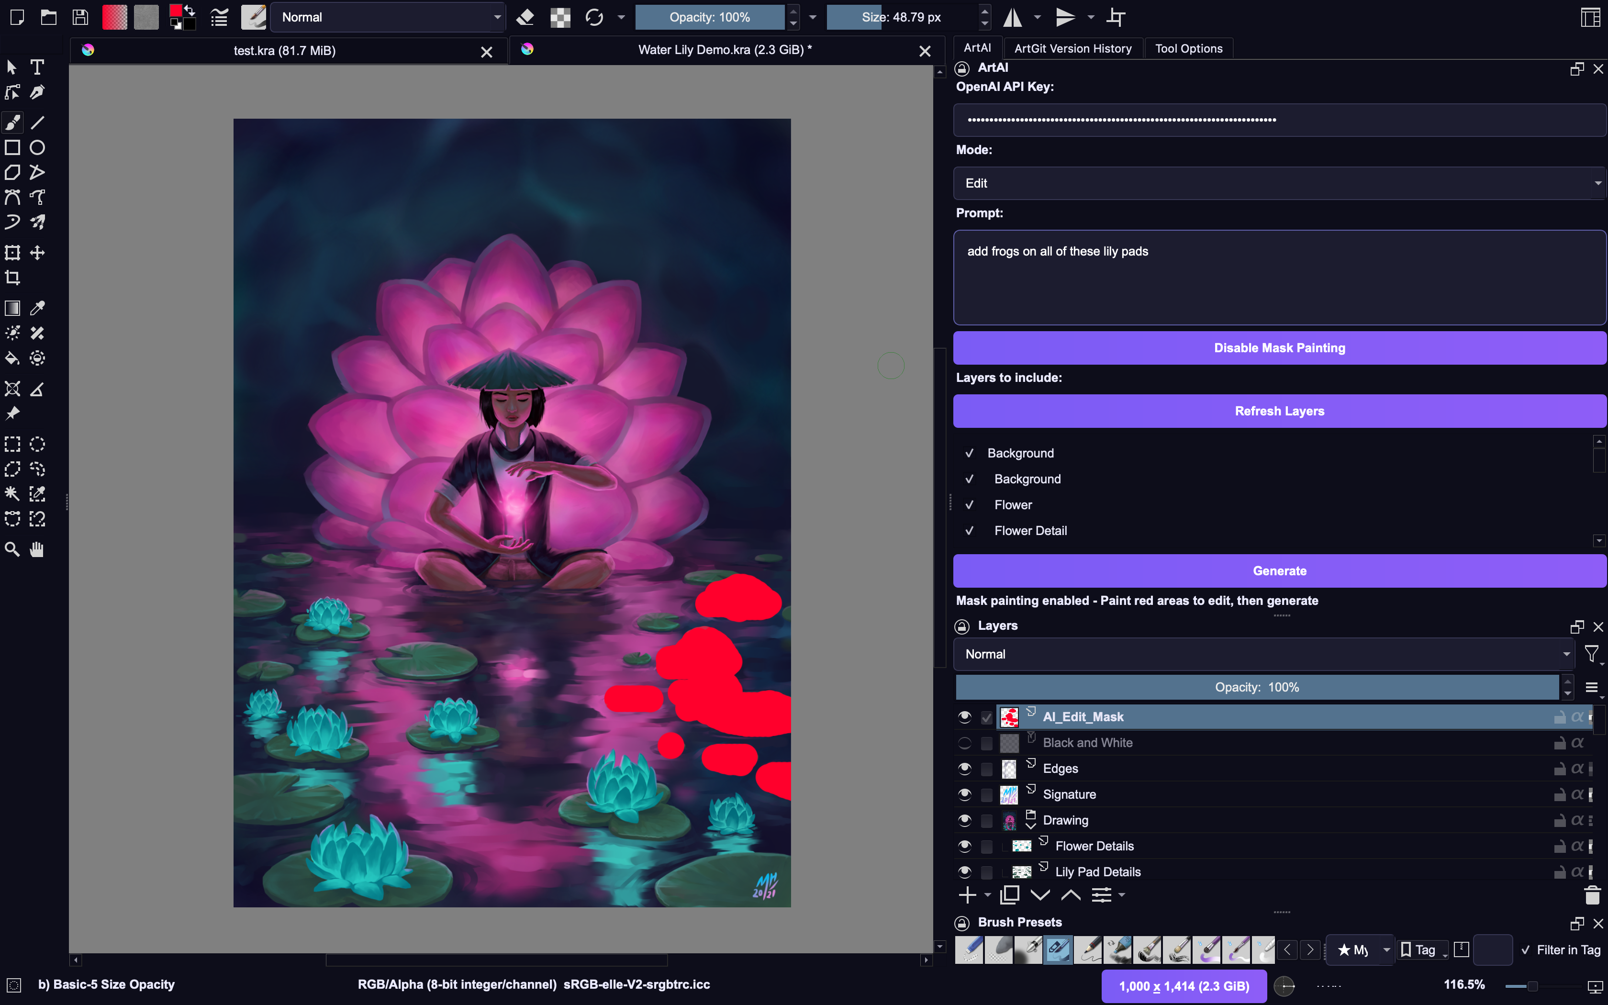Toggle Eraser mode in top toolbar

tap(525, 17)
